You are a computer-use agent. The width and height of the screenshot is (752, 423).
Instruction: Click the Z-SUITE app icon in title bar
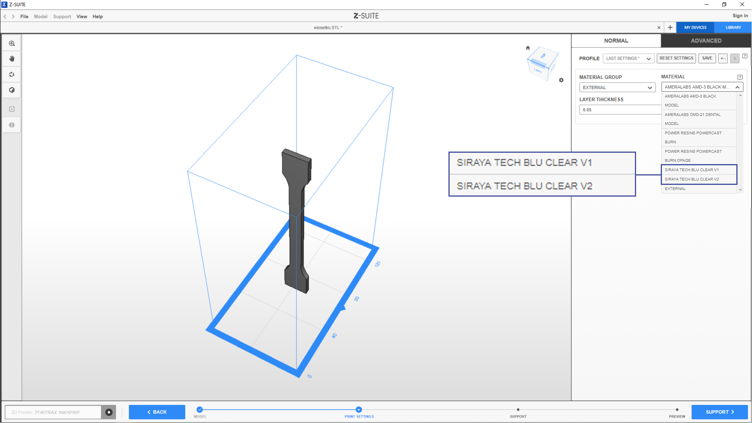click(4, 4)
